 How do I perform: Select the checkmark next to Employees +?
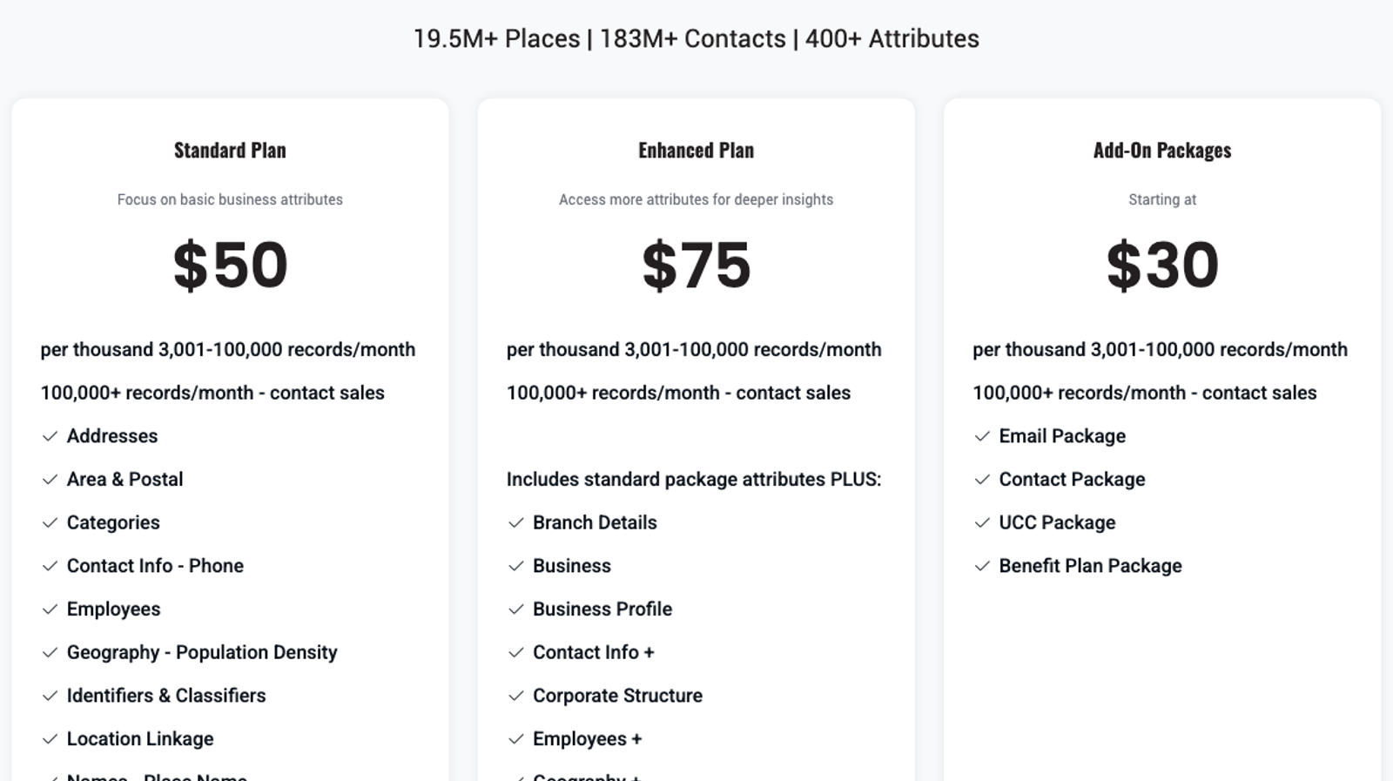[516, 739]
